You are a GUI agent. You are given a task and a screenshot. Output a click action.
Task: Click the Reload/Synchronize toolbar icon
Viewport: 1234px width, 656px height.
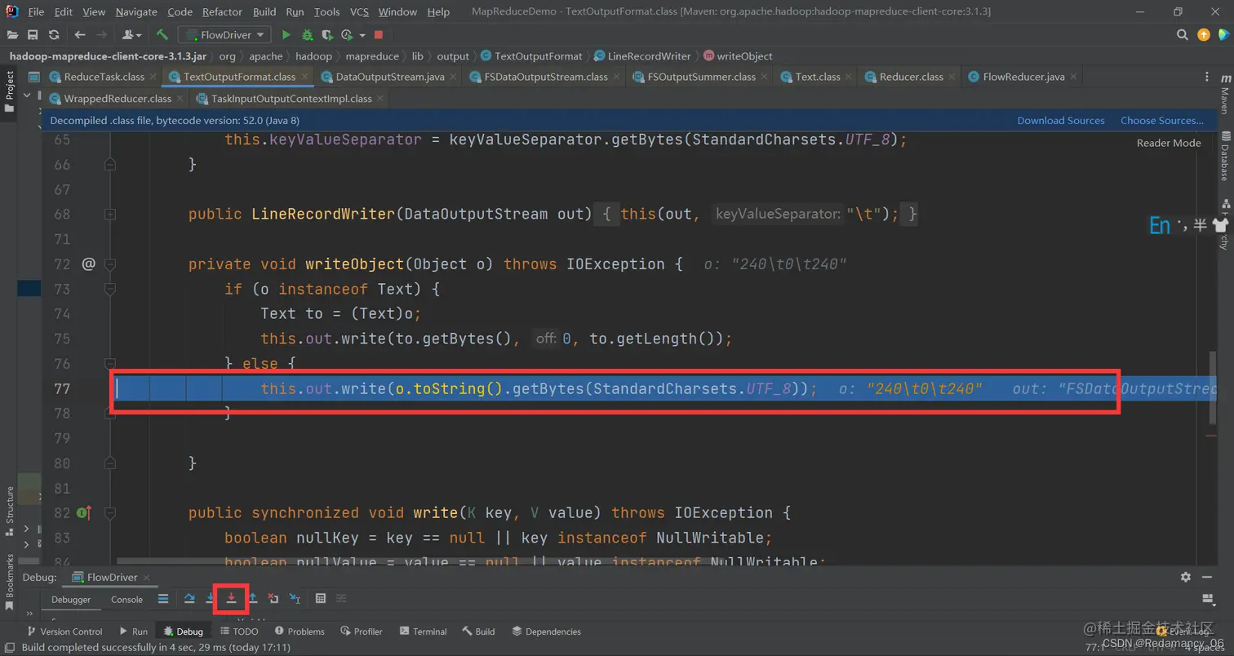coord(54,35)
